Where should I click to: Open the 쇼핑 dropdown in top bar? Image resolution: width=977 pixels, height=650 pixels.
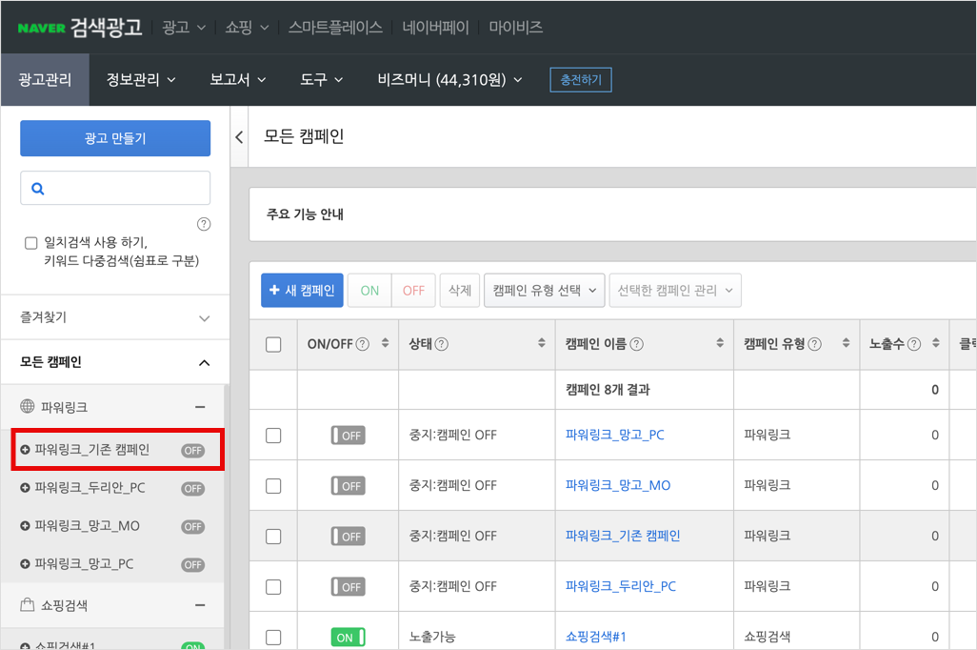[x=248, y=28]
